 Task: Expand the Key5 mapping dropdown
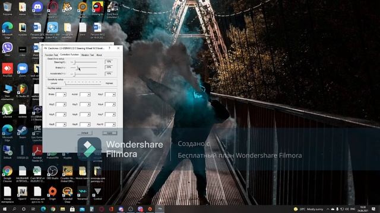(x=61, y=114)
